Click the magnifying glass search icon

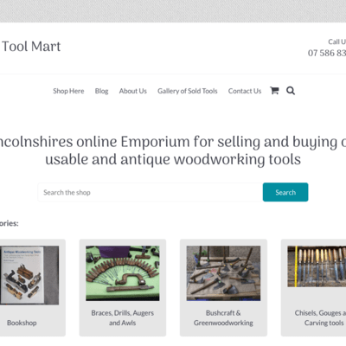tap(291, 91)
